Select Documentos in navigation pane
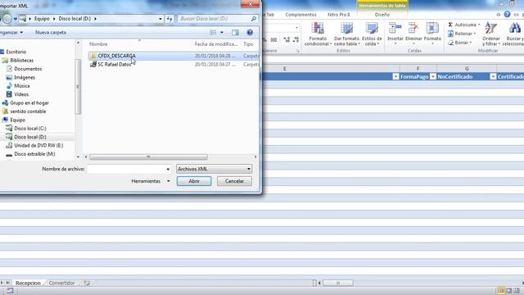The height and width of the screenshot is (295, 524). 28,69
